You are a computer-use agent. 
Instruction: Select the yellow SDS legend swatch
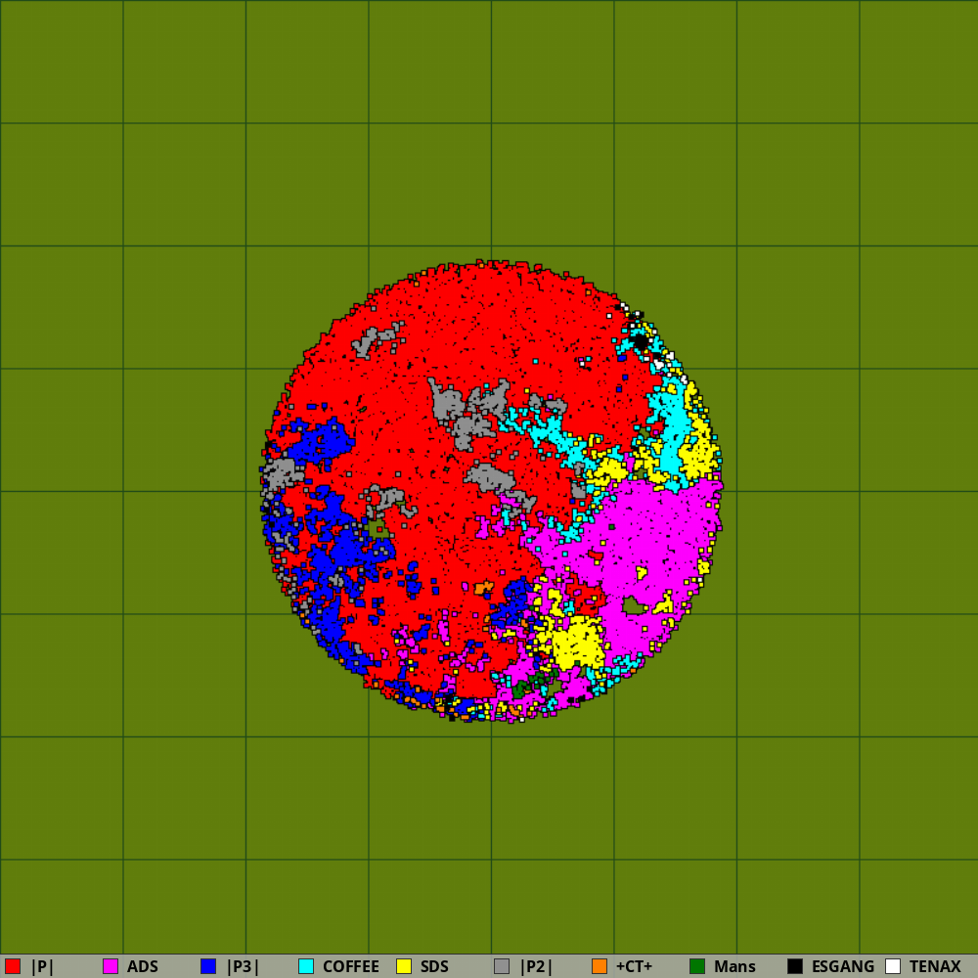pos(404,966)
